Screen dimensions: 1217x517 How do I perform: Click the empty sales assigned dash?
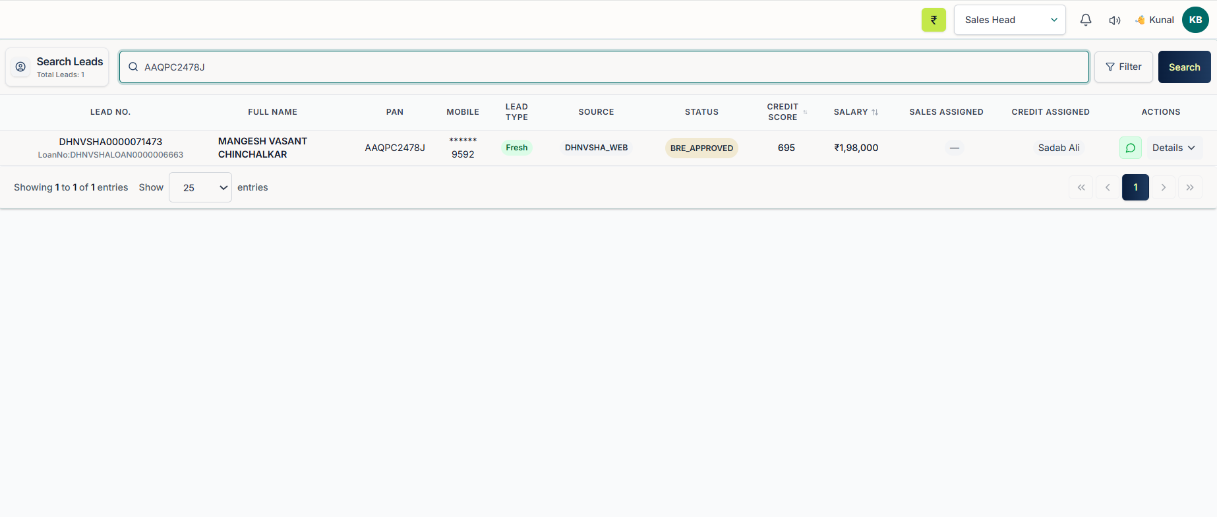point(954,148)
